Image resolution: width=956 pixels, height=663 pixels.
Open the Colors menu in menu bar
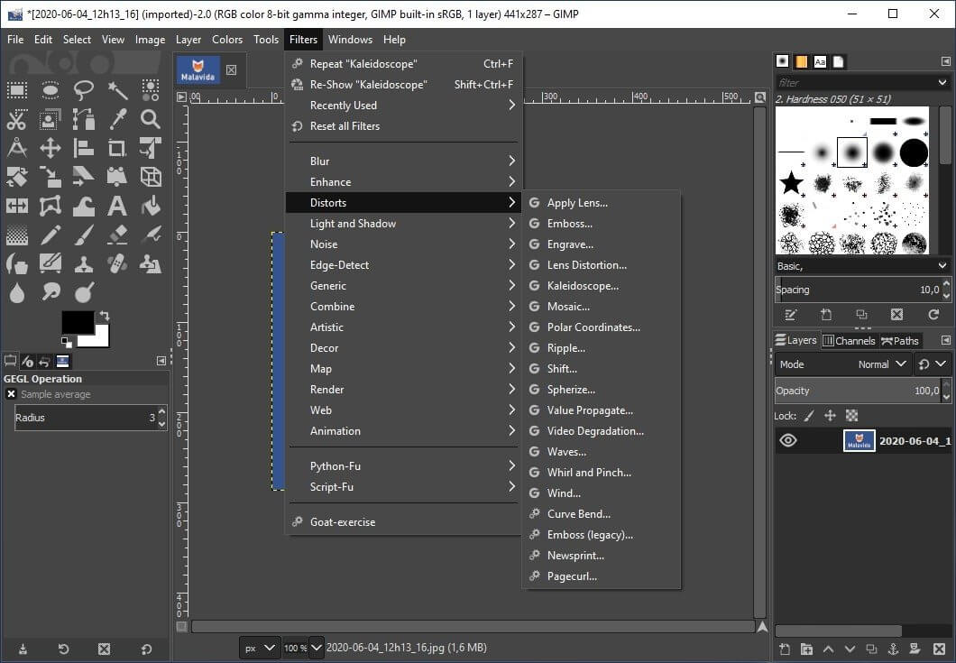click(227, 40)
